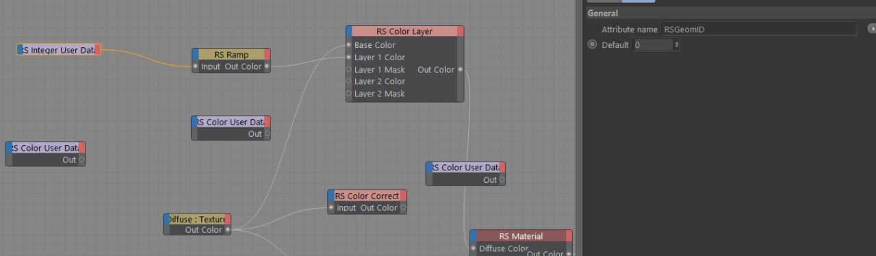Screen dimensions: 876x256
Task: Click blue input corner of RS Material node
Action: (474, 235)
